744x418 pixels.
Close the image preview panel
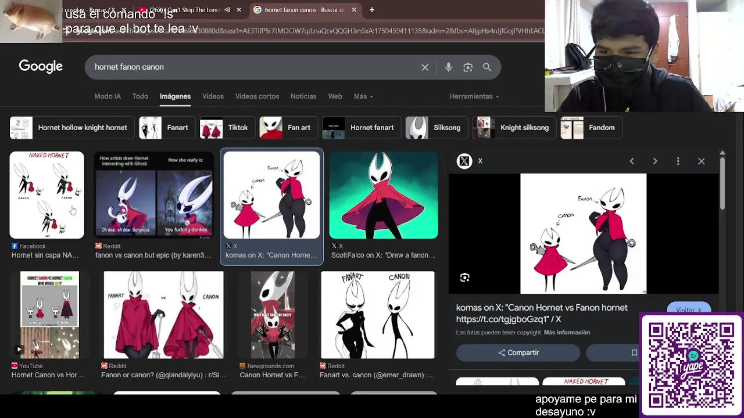[x=701, y=161]
